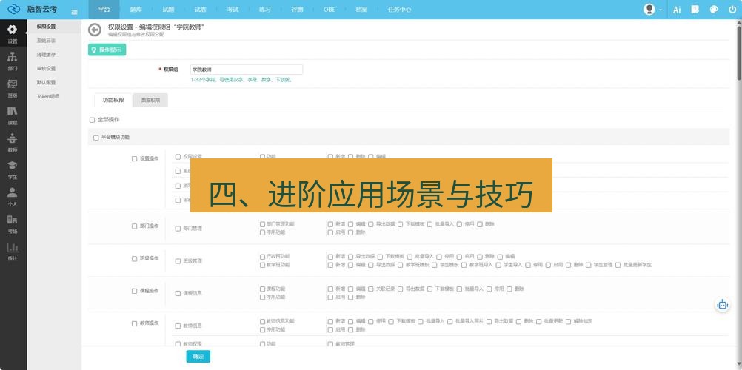Open the 统计 bar-chart sidebar section
This screenshot has width=742, height=370.
click(13, 252)
